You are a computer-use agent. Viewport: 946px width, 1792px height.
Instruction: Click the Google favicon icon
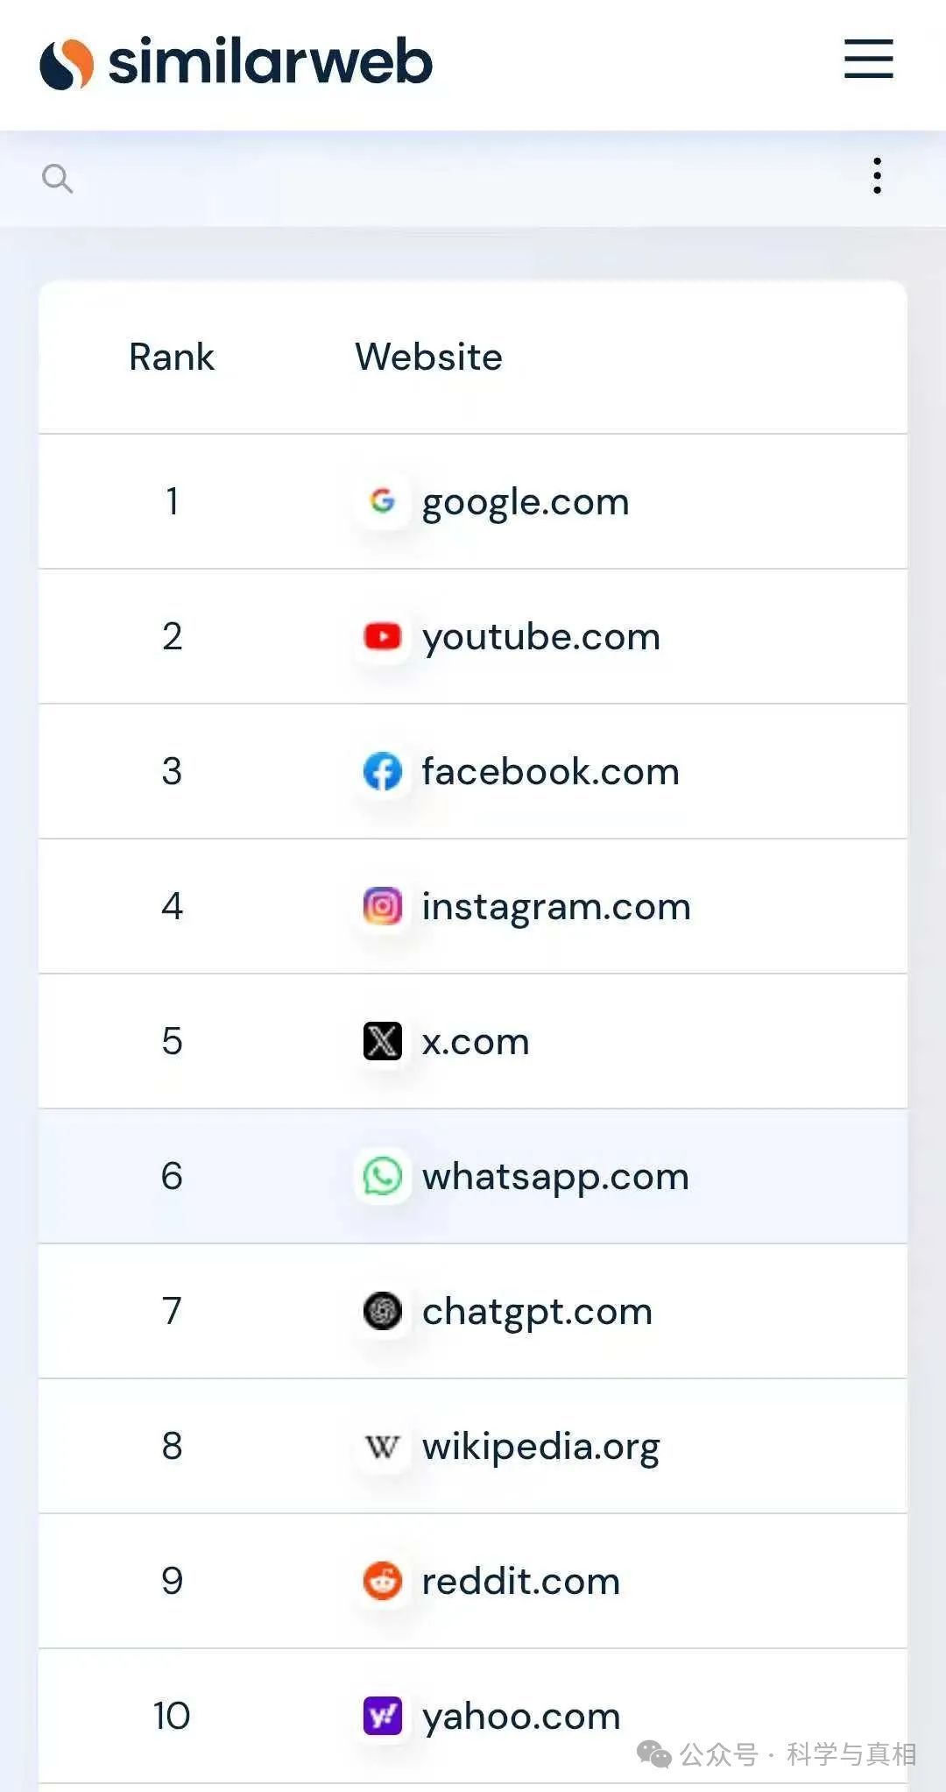tap(382, 501)
